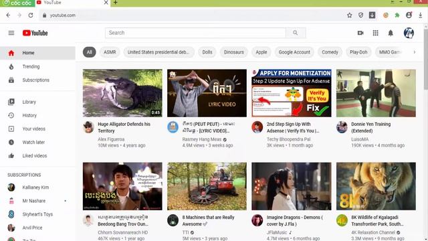Open '8 Machines that are Really Awesome' title
Screen dimensions: 428x241
[208, 221]
